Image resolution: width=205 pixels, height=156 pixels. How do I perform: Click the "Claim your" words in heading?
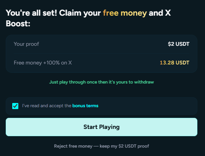80,13
